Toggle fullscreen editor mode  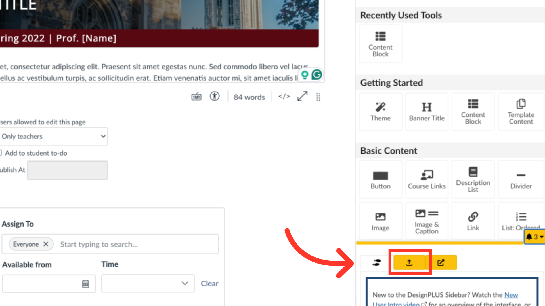coord(302,96)
